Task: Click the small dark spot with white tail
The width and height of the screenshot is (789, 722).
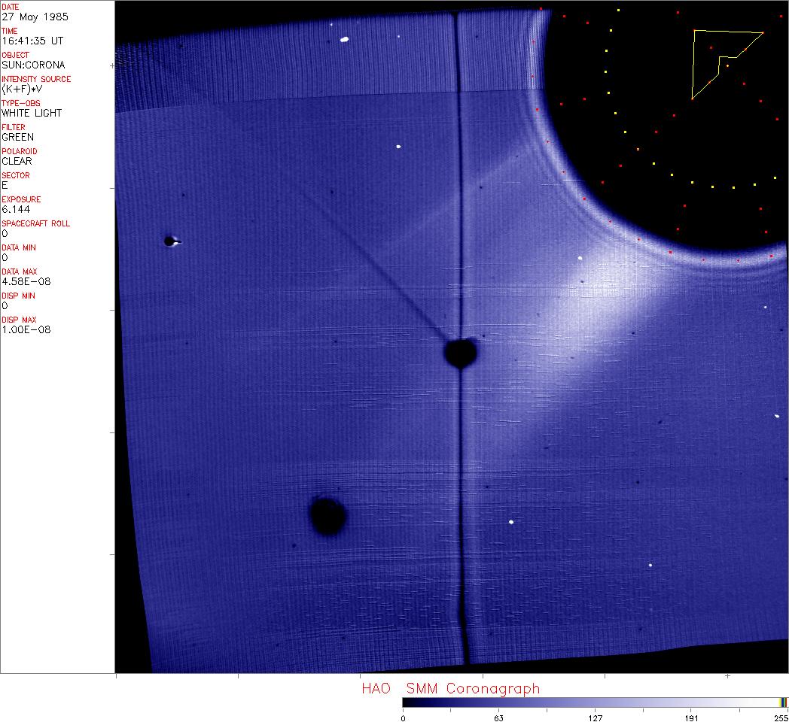Action: [x=170, y=241]
